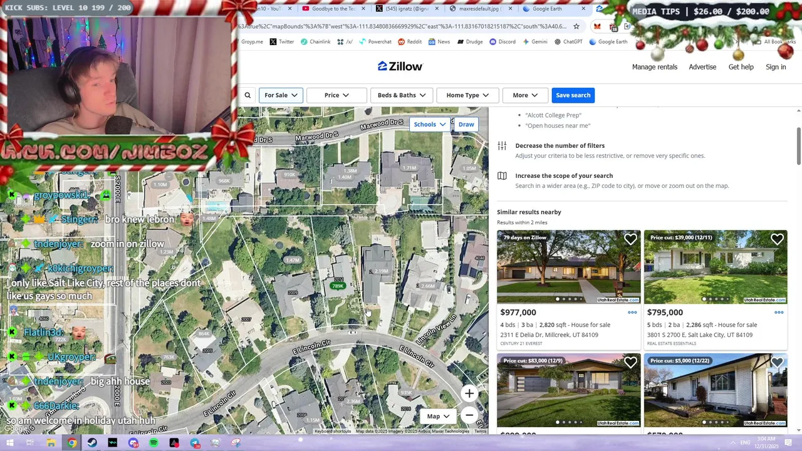The image size is (802, 451).
Task: Expand the Beds & Baths dropdown
Action: pos(402,95)
